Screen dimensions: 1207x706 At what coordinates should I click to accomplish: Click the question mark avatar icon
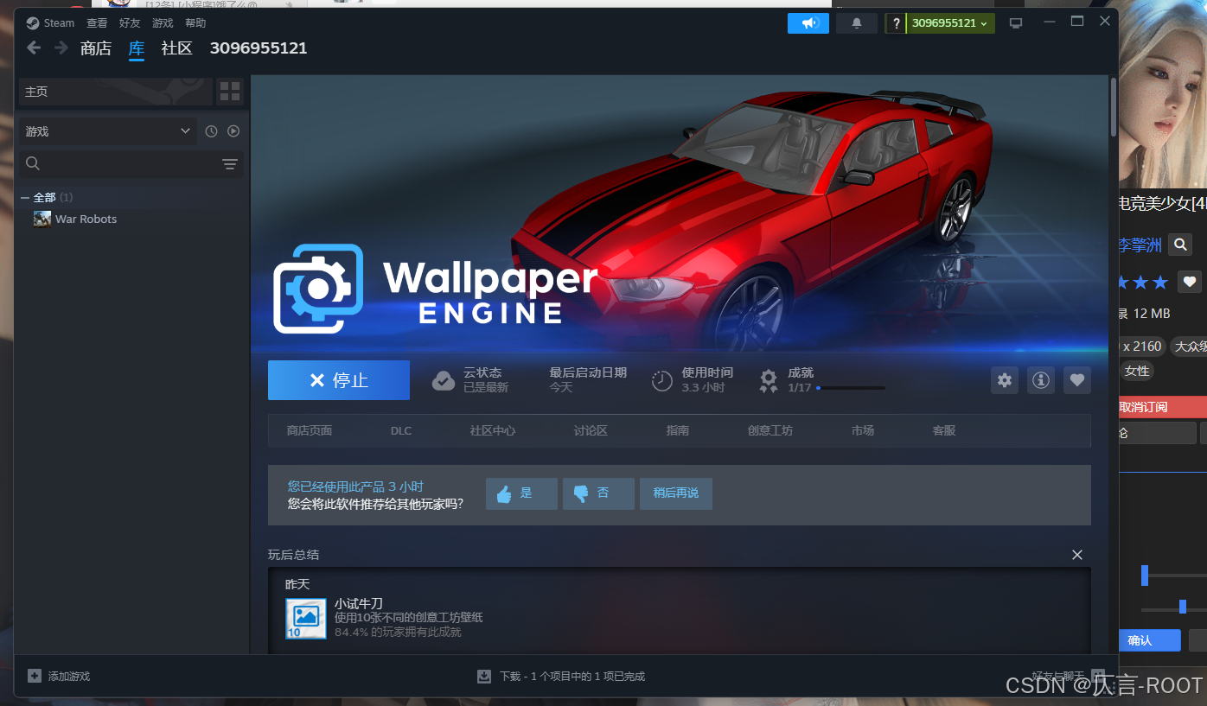click(x=896, y=23)
